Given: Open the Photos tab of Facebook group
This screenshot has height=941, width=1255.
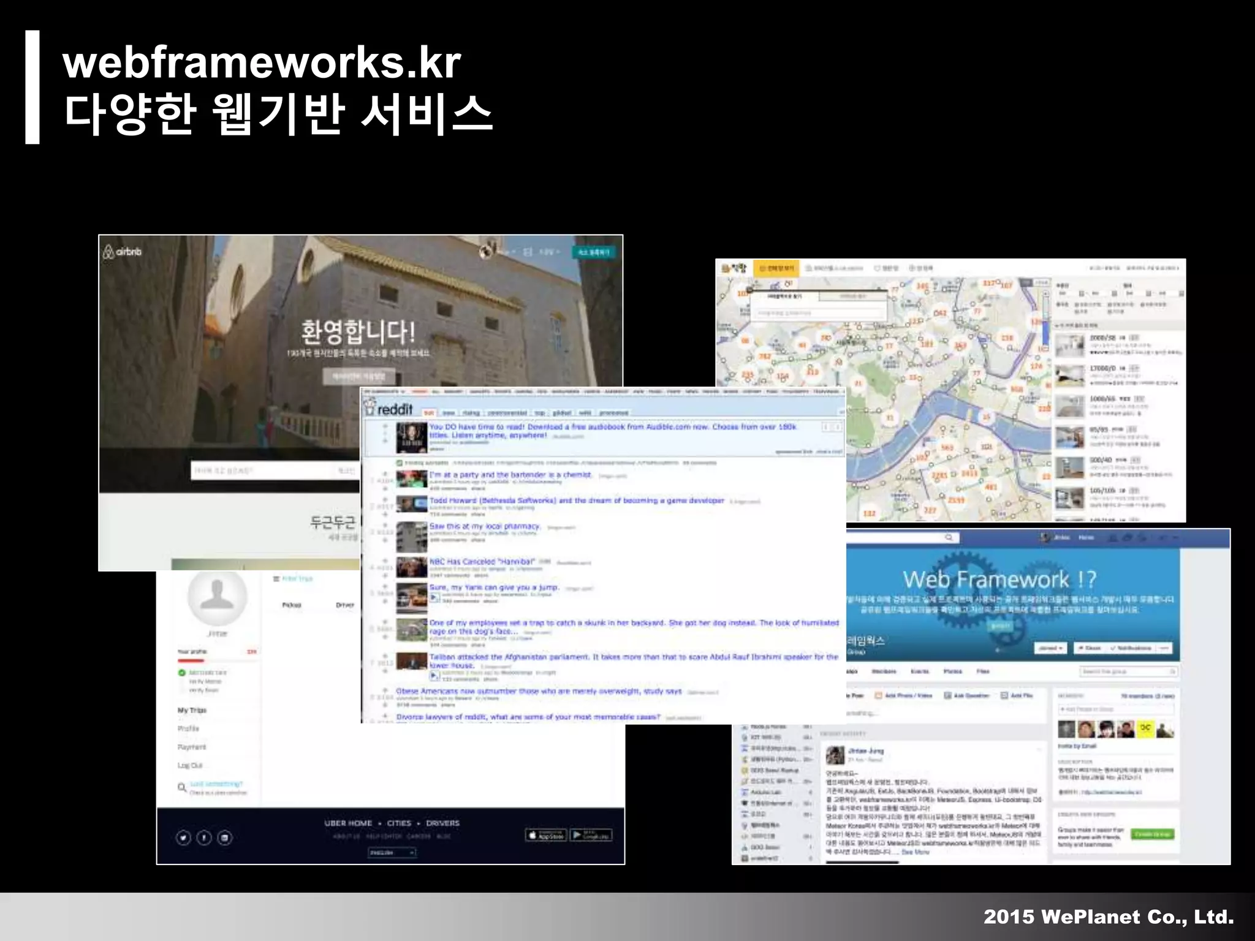Looking at the screenshot, I should point(952,671).
